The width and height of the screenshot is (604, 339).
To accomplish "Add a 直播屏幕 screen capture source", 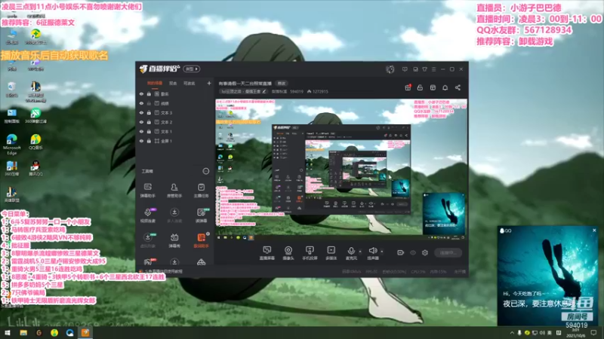I will [x=267, y=253].
